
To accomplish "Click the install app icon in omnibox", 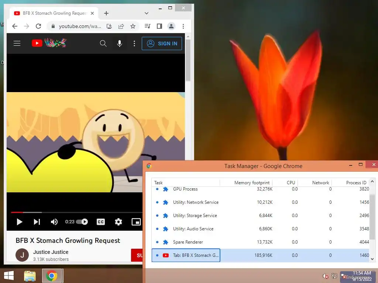I will 109,26.
